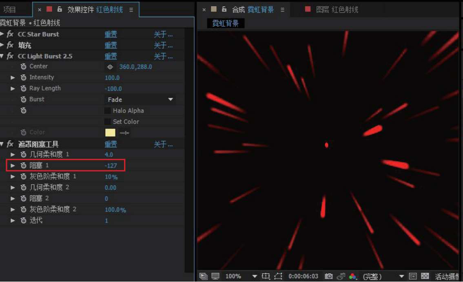Toggle stopwatch for 几何柔和度 1
This screenshot has width=463, height=282.
24,154
